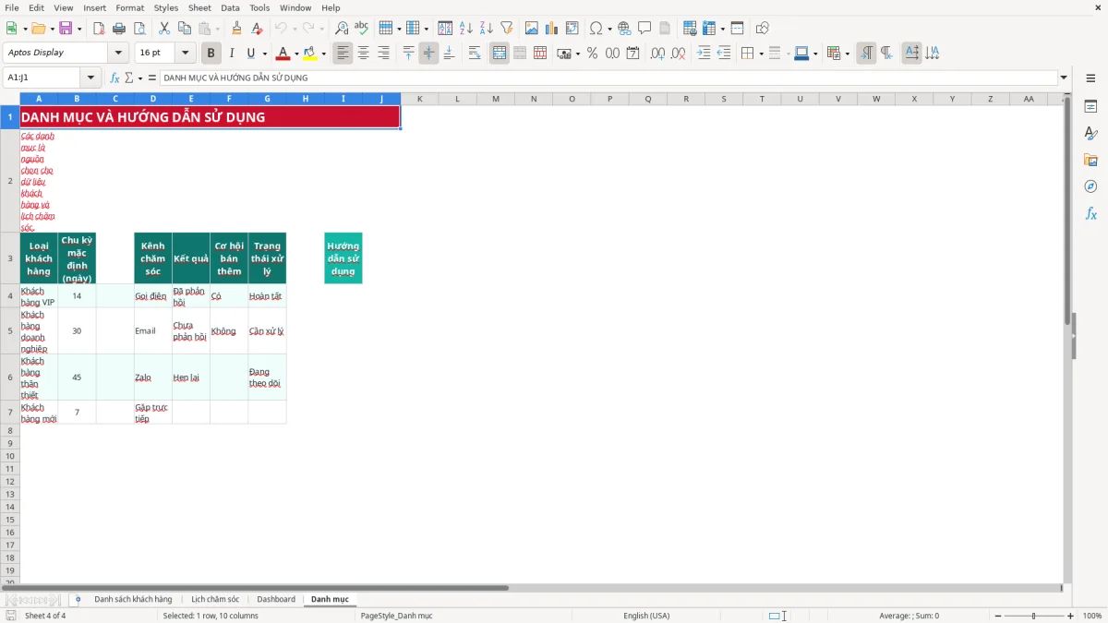Open the sidebar Gallery icon
Image resolution: width=1108 pixels, height=623 pixels.
tap(1090, 160)
